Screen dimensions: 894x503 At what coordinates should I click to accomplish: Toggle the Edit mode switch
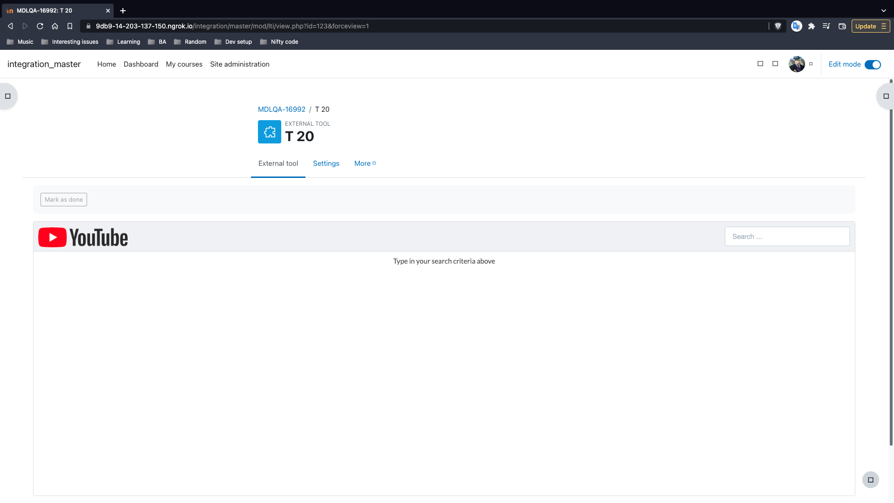click(x=873, y=65)
